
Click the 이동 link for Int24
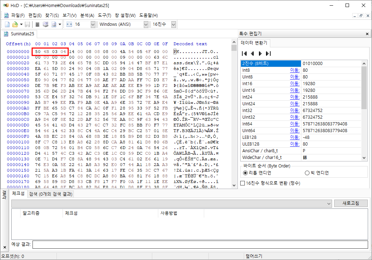295,97
